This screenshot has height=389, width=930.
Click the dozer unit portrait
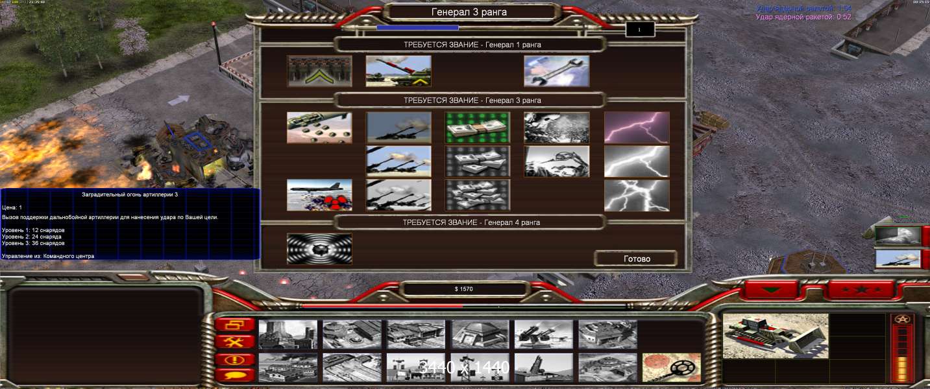coord(776,336)
